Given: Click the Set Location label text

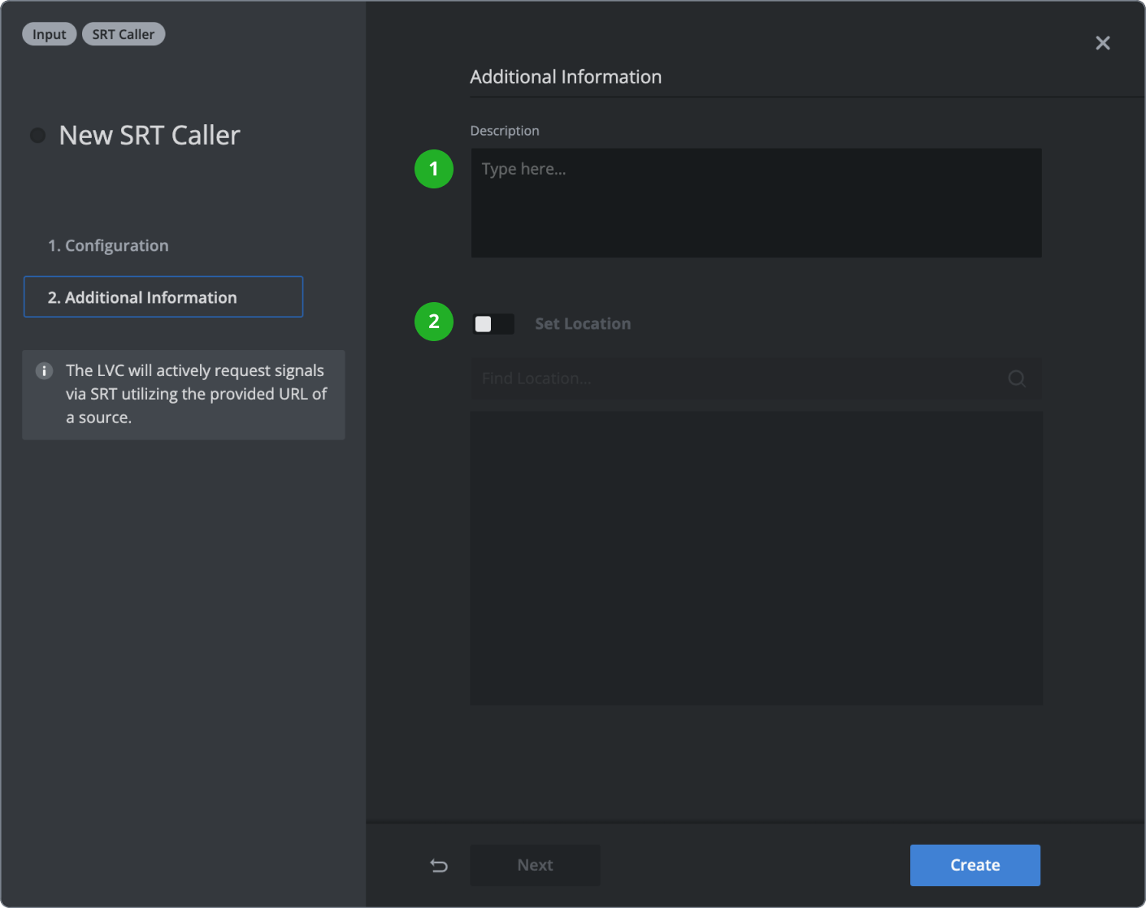Looking at the screenshot, I should [583, 323].
